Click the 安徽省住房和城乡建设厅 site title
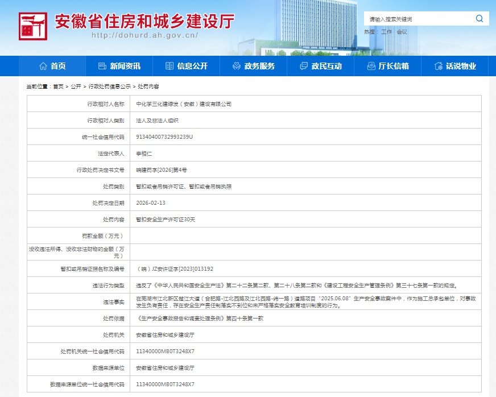The height and width of the screenshot is (397, 496). tap(144, 22)
